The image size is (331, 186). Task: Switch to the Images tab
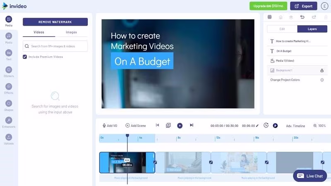pos(71,32)
